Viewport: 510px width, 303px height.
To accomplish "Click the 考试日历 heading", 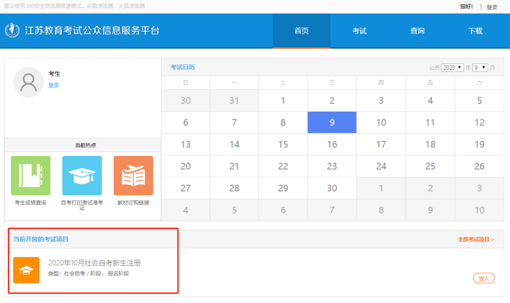I will tap(182, 67).
